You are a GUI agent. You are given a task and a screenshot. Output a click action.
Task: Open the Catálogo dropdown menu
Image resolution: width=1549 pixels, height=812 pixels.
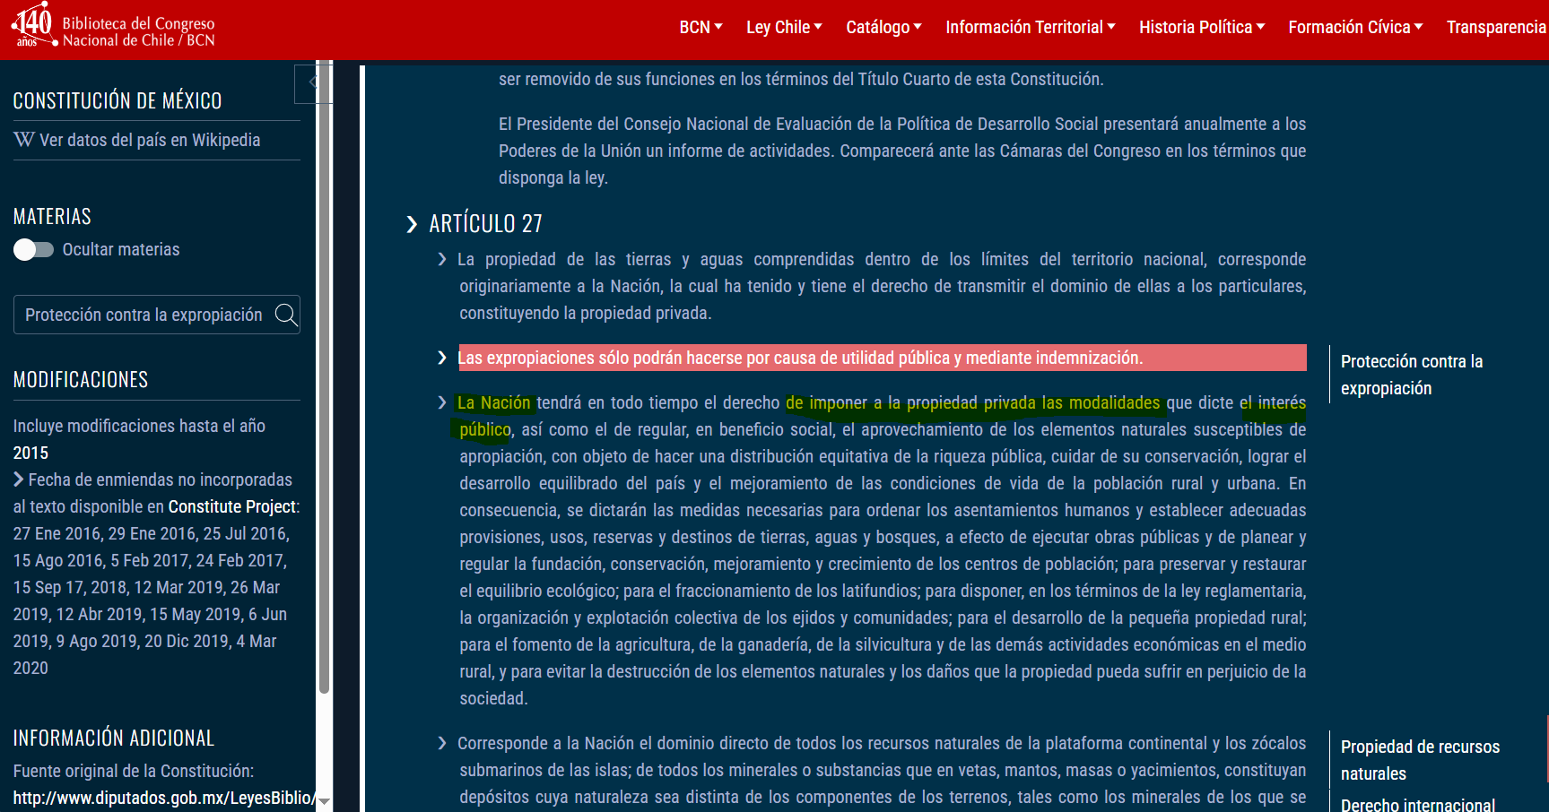point(883,28)
